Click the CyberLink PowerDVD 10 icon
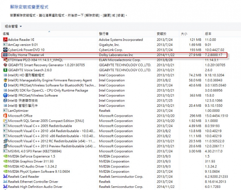241x190 pixels. coord(5,50)
